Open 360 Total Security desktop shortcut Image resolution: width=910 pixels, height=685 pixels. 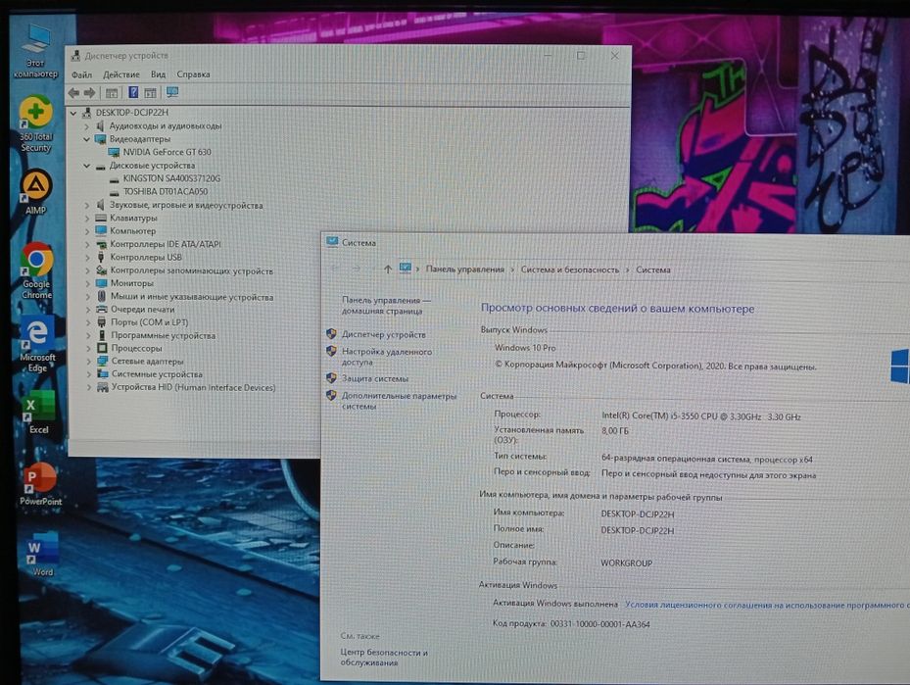pyautogui.click(x=36, y=123)
